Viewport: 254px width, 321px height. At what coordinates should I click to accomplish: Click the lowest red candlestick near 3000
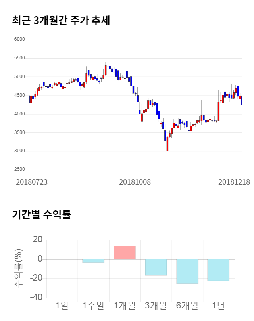point(167,144)
